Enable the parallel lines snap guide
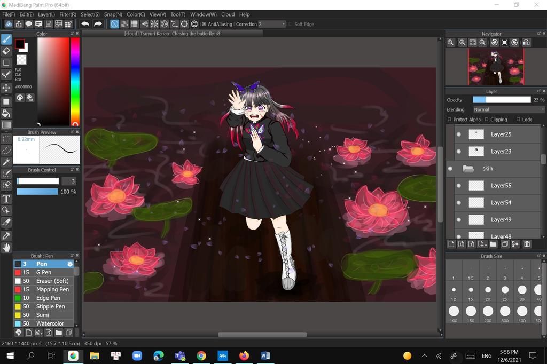Image resolution: width=547 pixels, height=364 pixels. tap(124, 24)
